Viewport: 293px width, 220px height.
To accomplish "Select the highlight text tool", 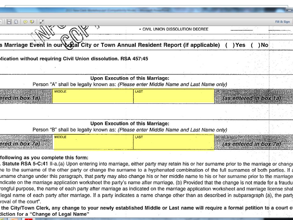I will pos(32,22).
